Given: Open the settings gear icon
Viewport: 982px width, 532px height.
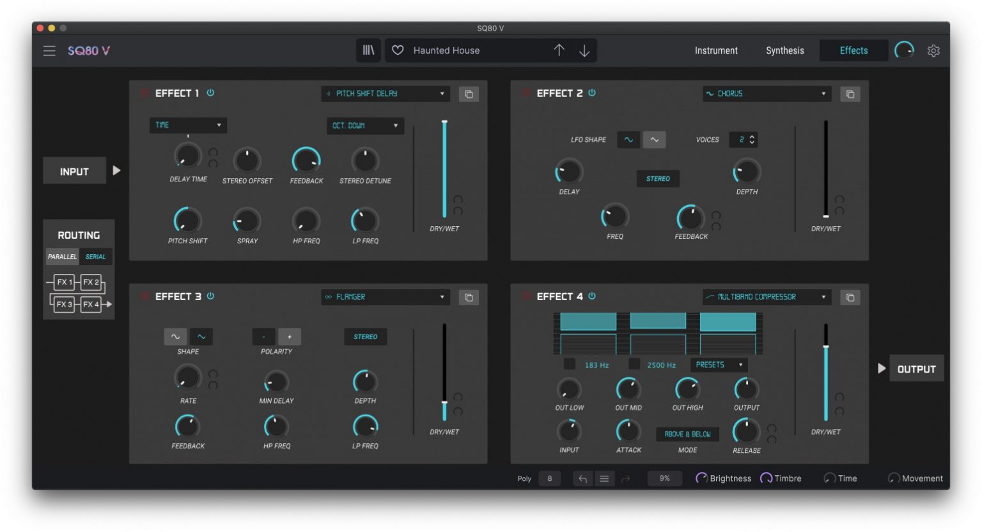Looking at the screenshot, I should pyautogui.click(x=934, y=50).
